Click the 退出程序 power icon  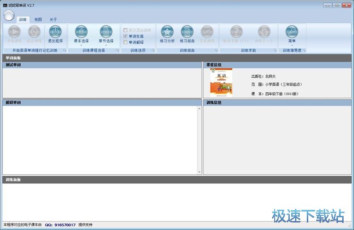point(55,32)
